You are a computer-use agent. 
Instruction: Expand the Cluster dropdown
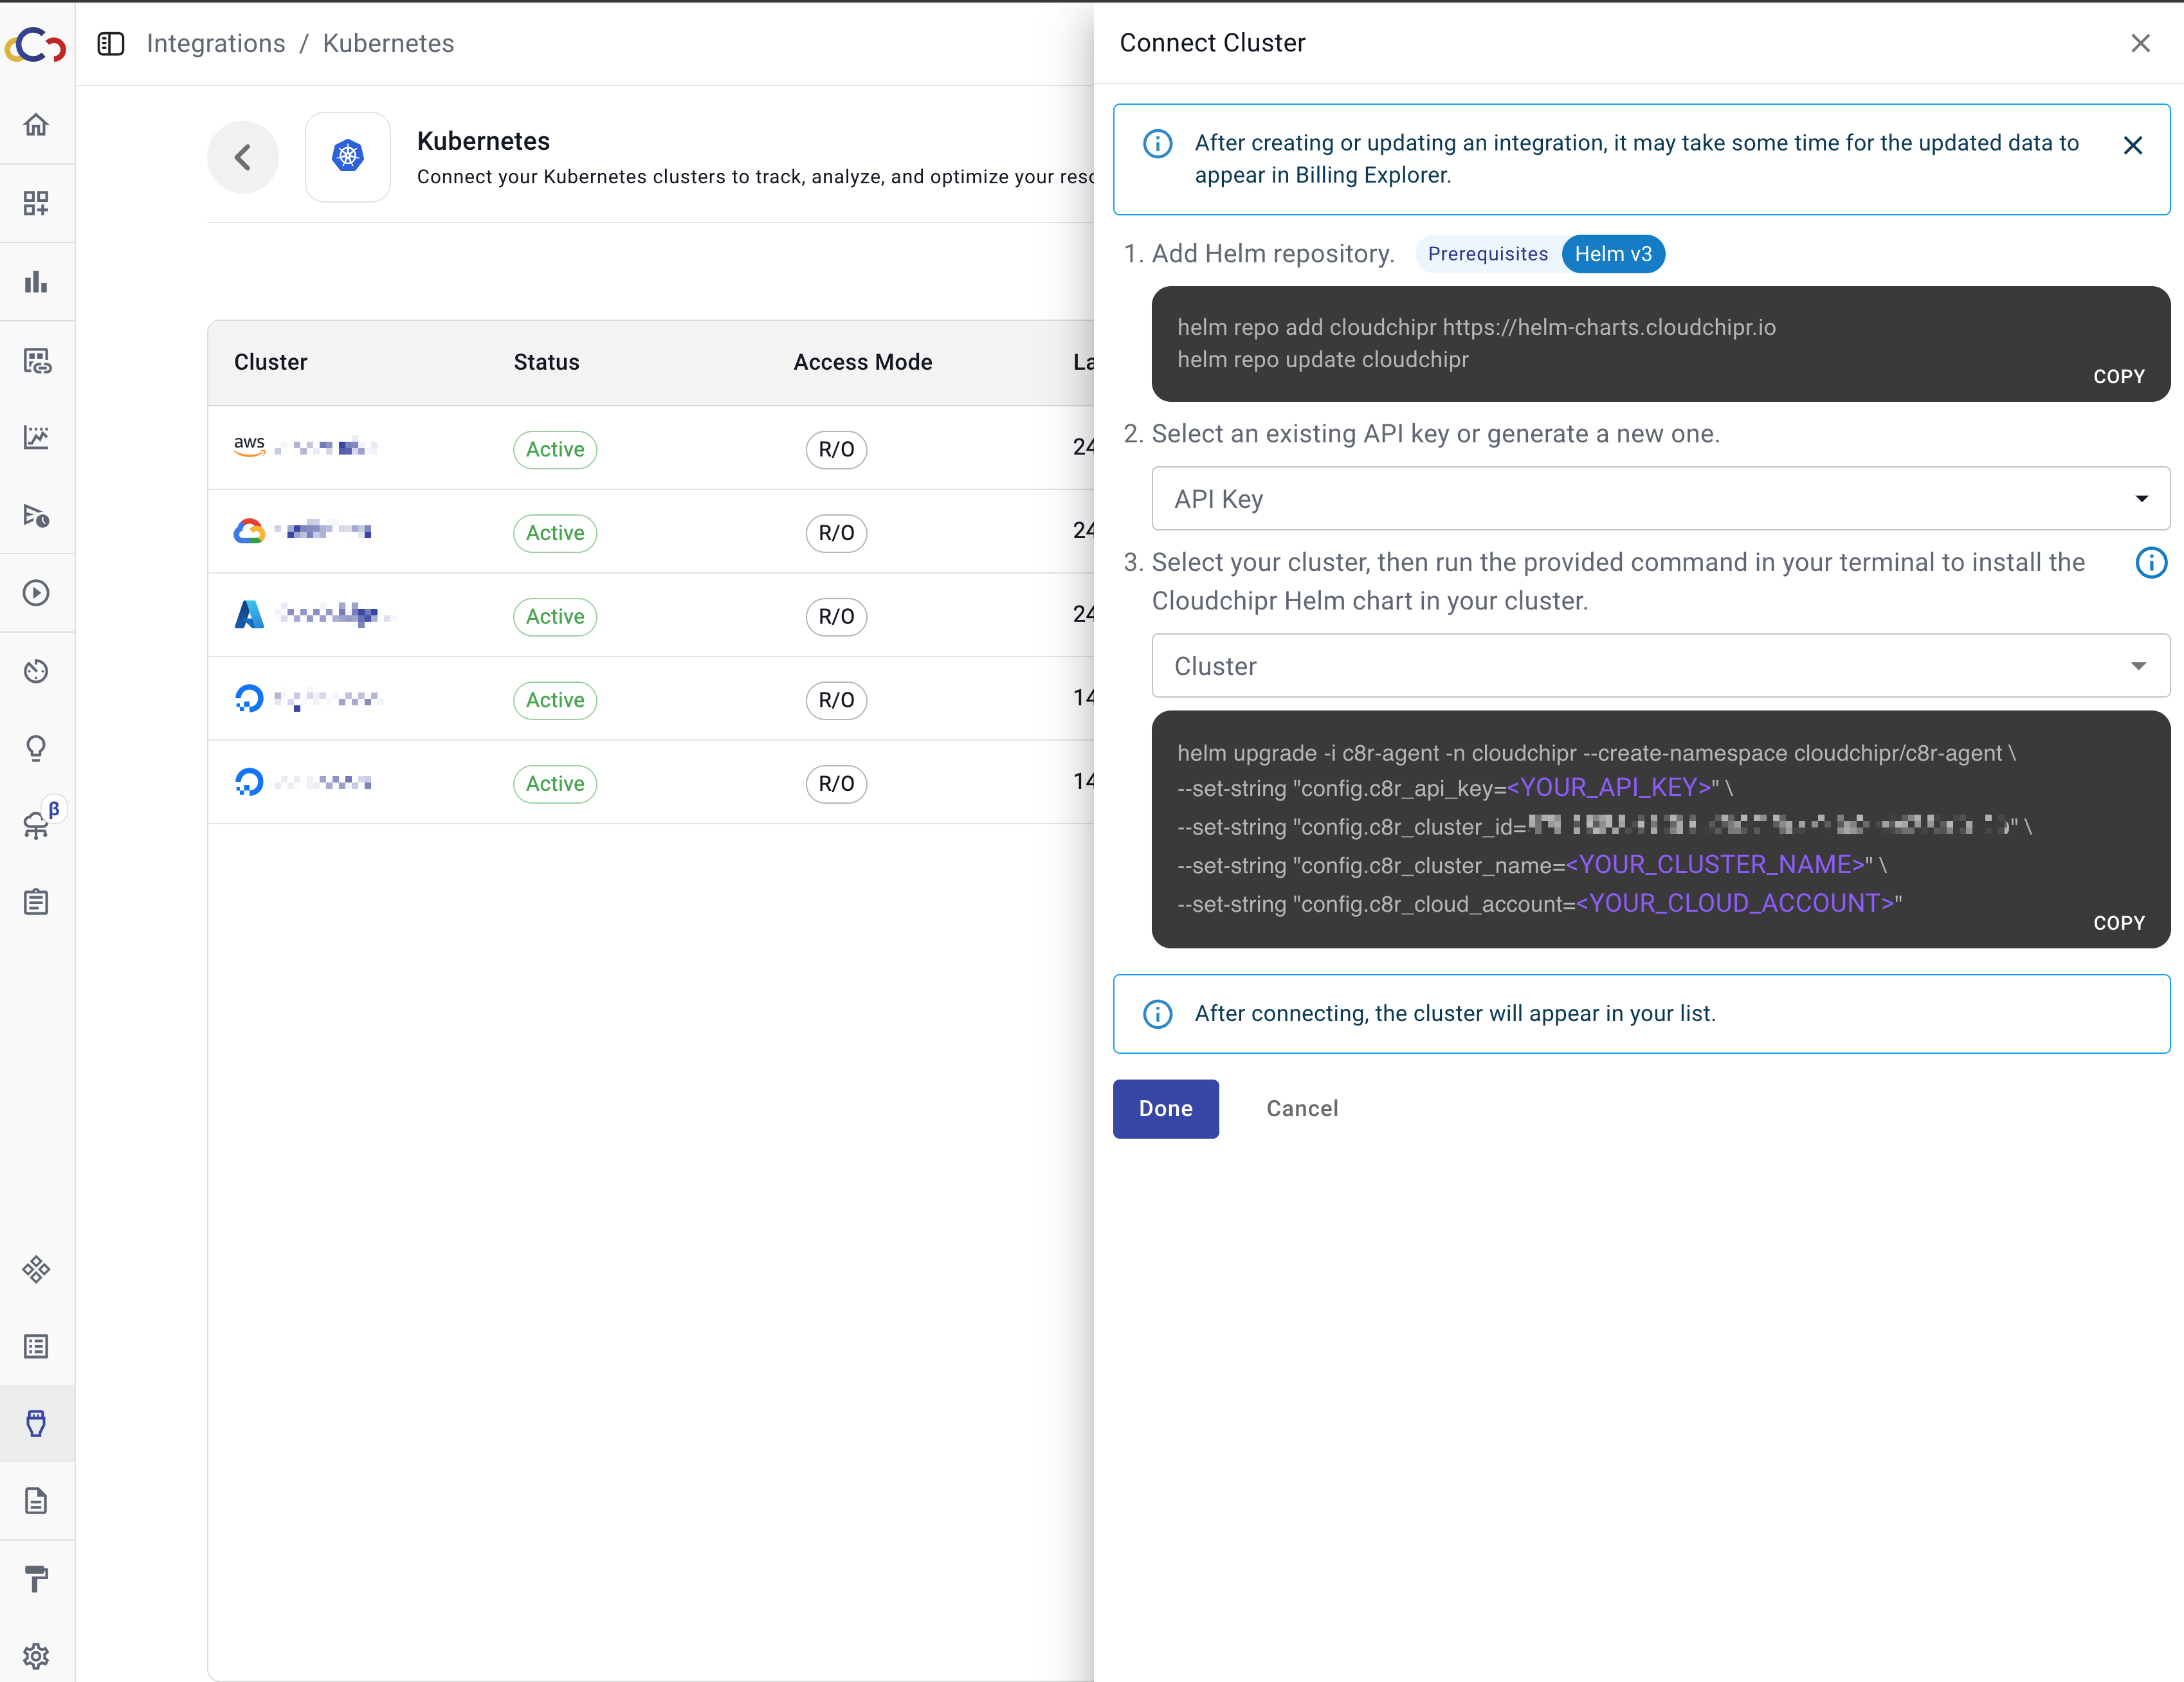click(1660, 666)
